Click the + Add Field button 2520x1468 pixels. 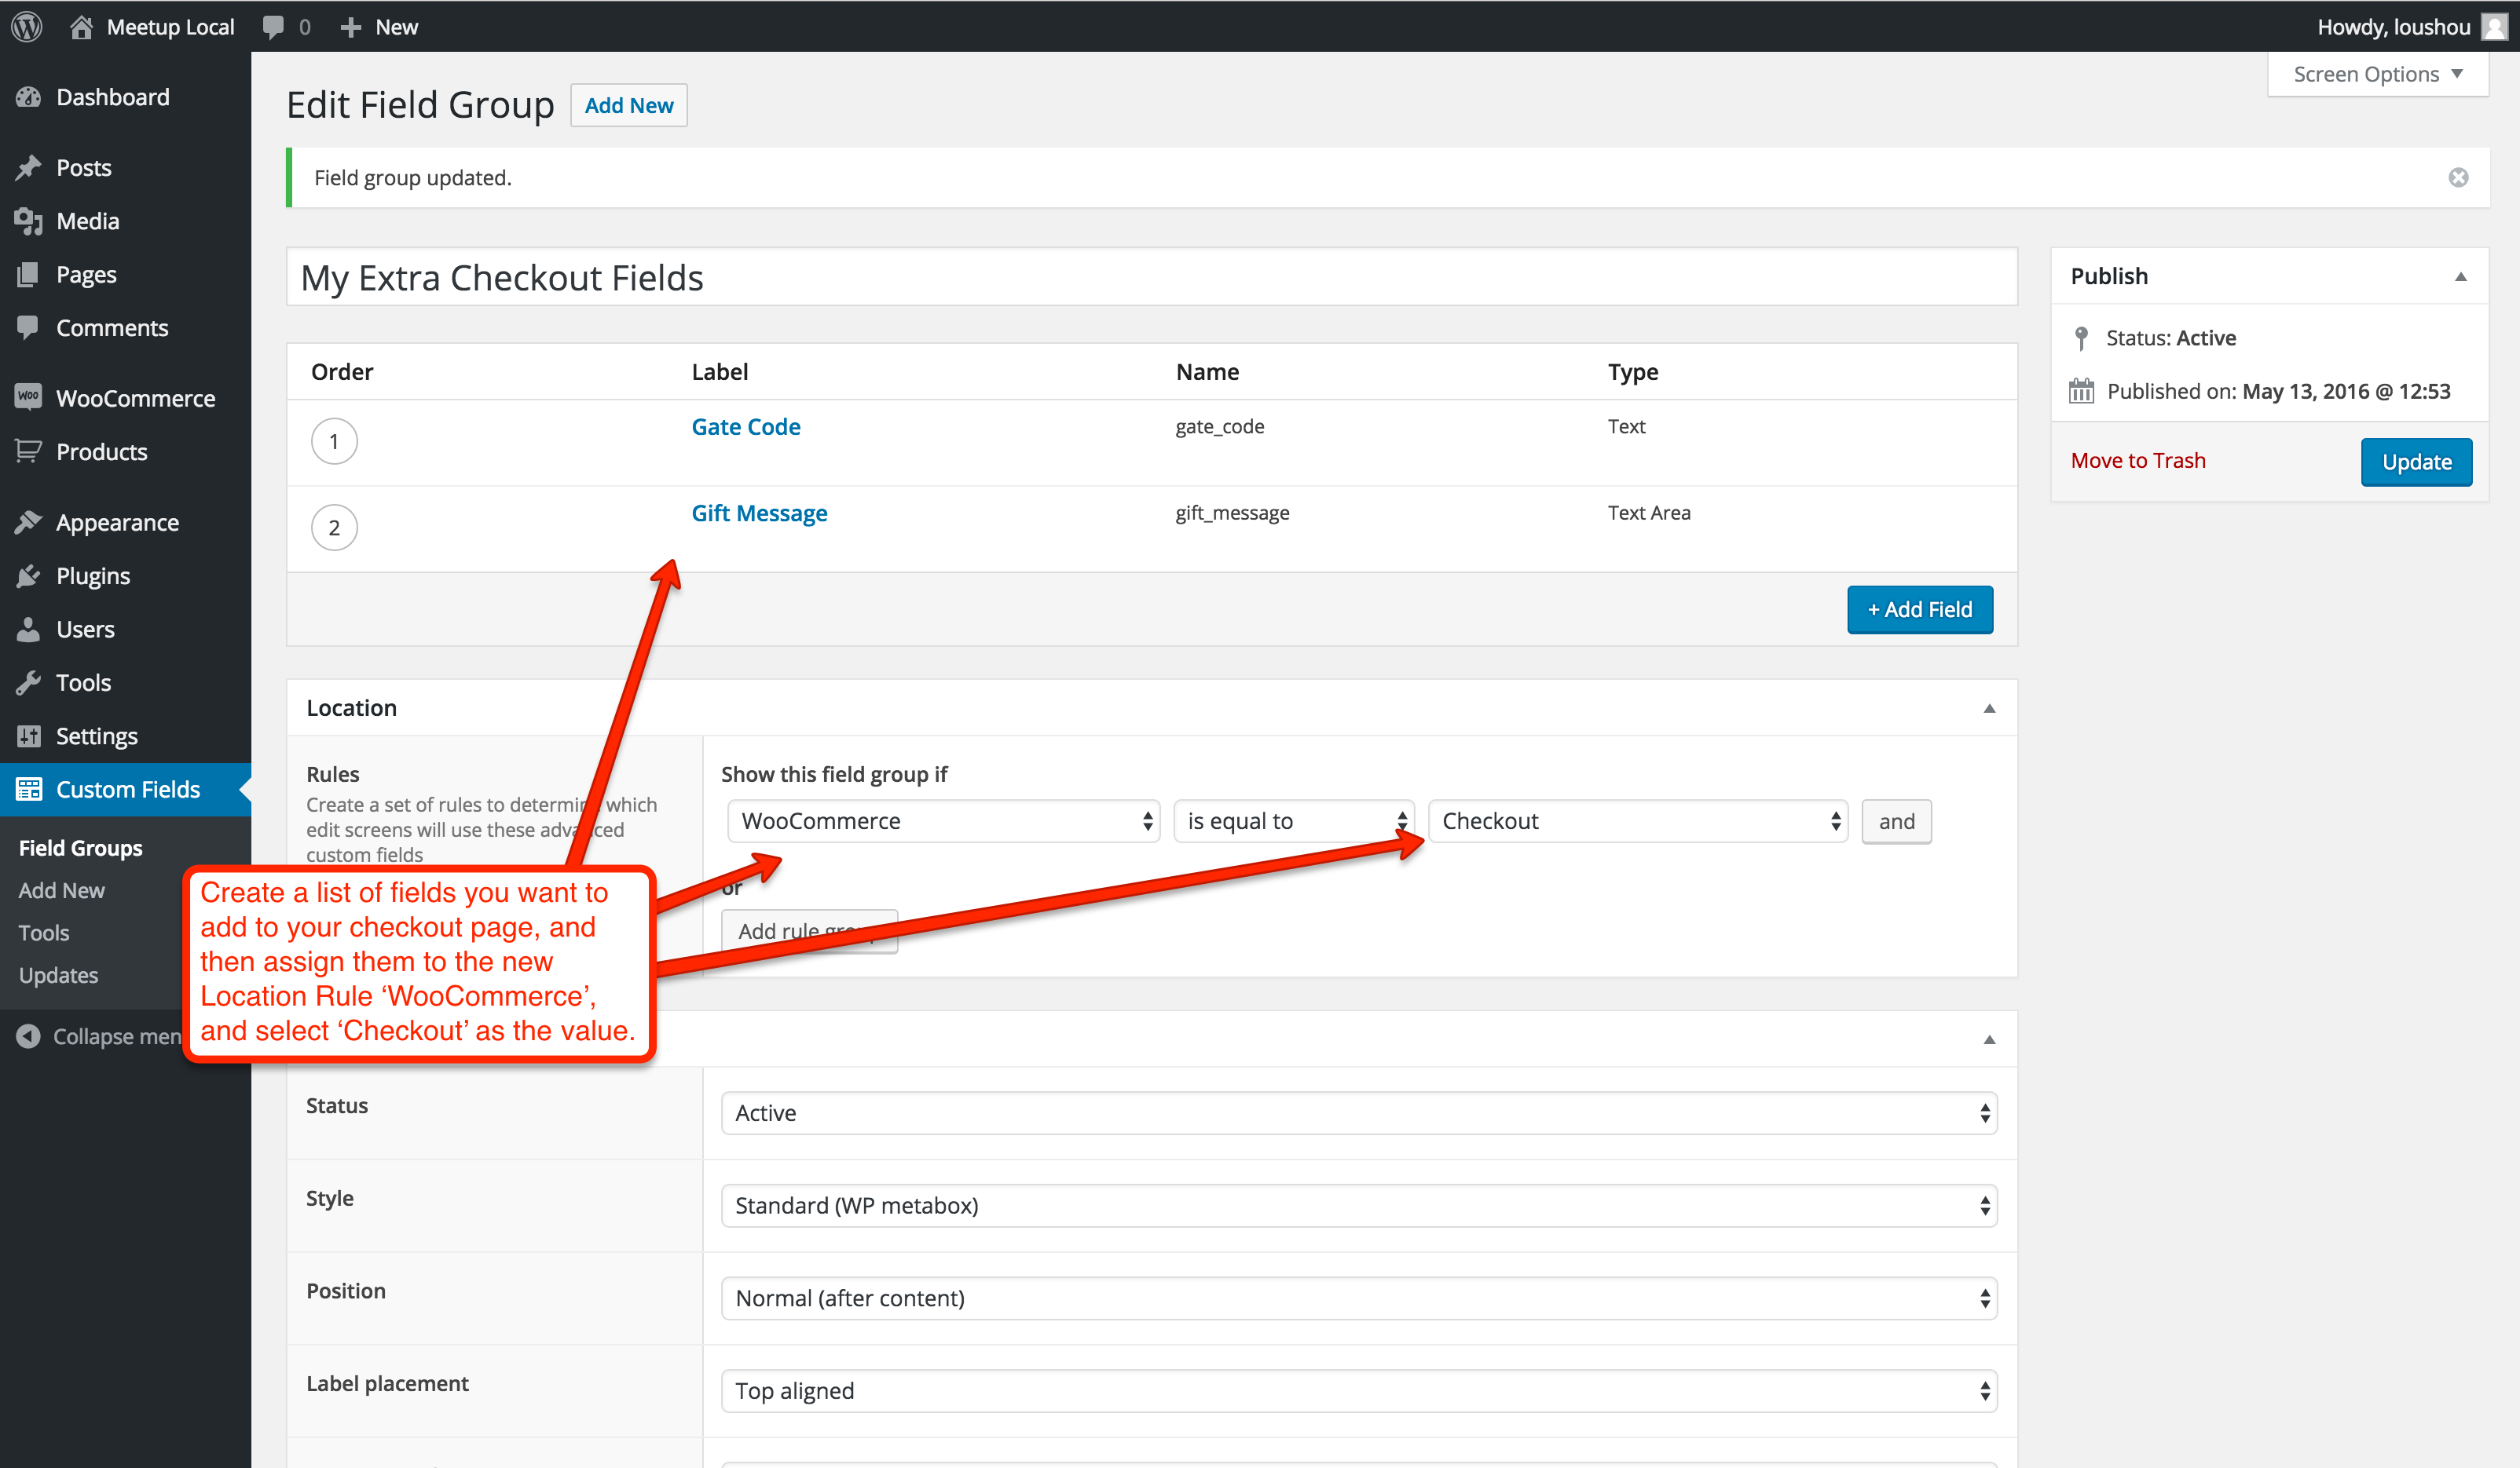(1919, 610)
